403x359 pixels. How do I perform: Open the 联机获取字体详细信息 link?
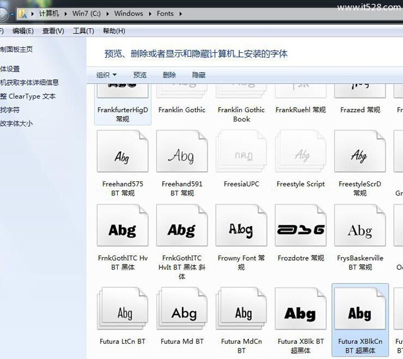coord(30,83)
